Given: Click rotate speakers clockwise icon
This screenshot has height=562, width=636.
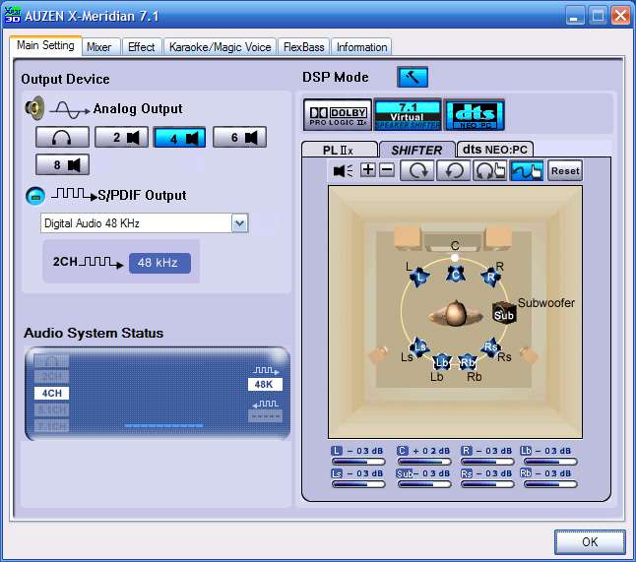Looking at the screenshot, I should tap(417, 170).
